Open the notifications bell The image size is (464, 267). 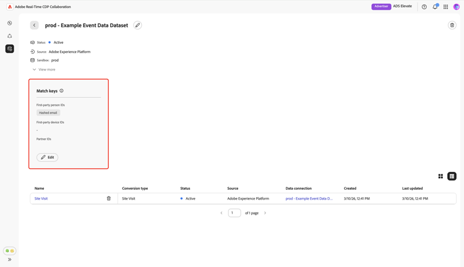coord(435,7)
